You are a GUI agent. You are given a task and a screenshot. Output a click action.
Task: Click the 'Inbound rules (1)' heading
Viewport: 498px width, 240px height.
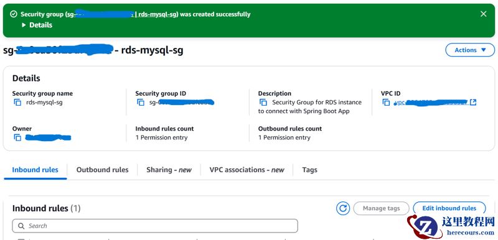pos(46,208)
